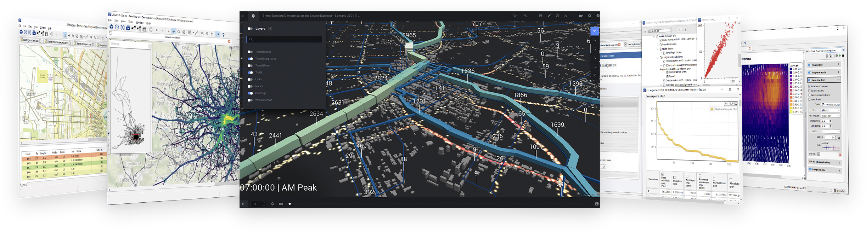Enable the Transit lines layer

(250, 66)
